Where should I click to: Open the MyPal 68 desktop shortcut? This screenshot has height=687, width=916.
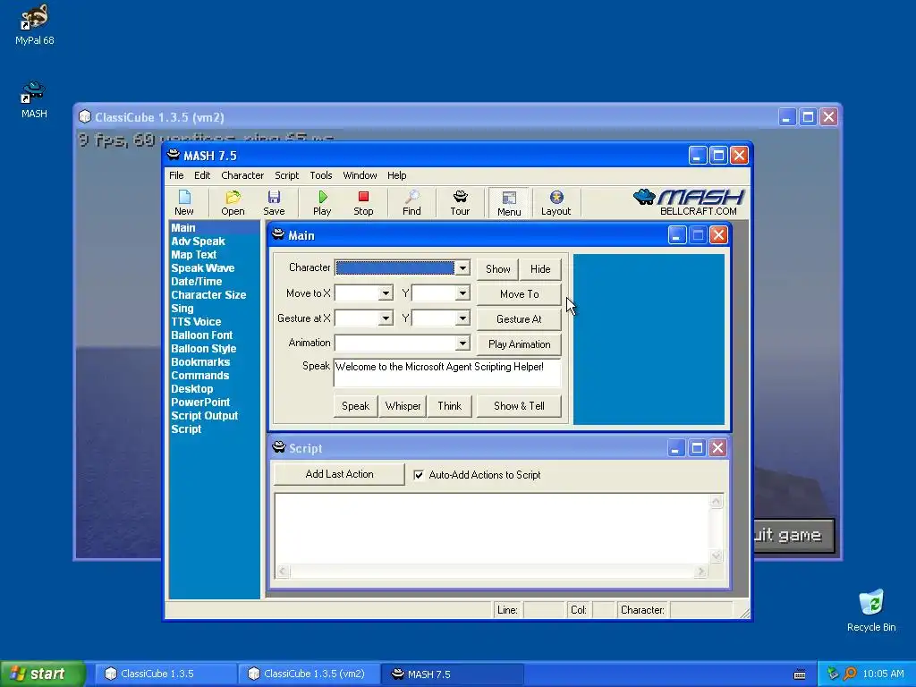[35, 24]
